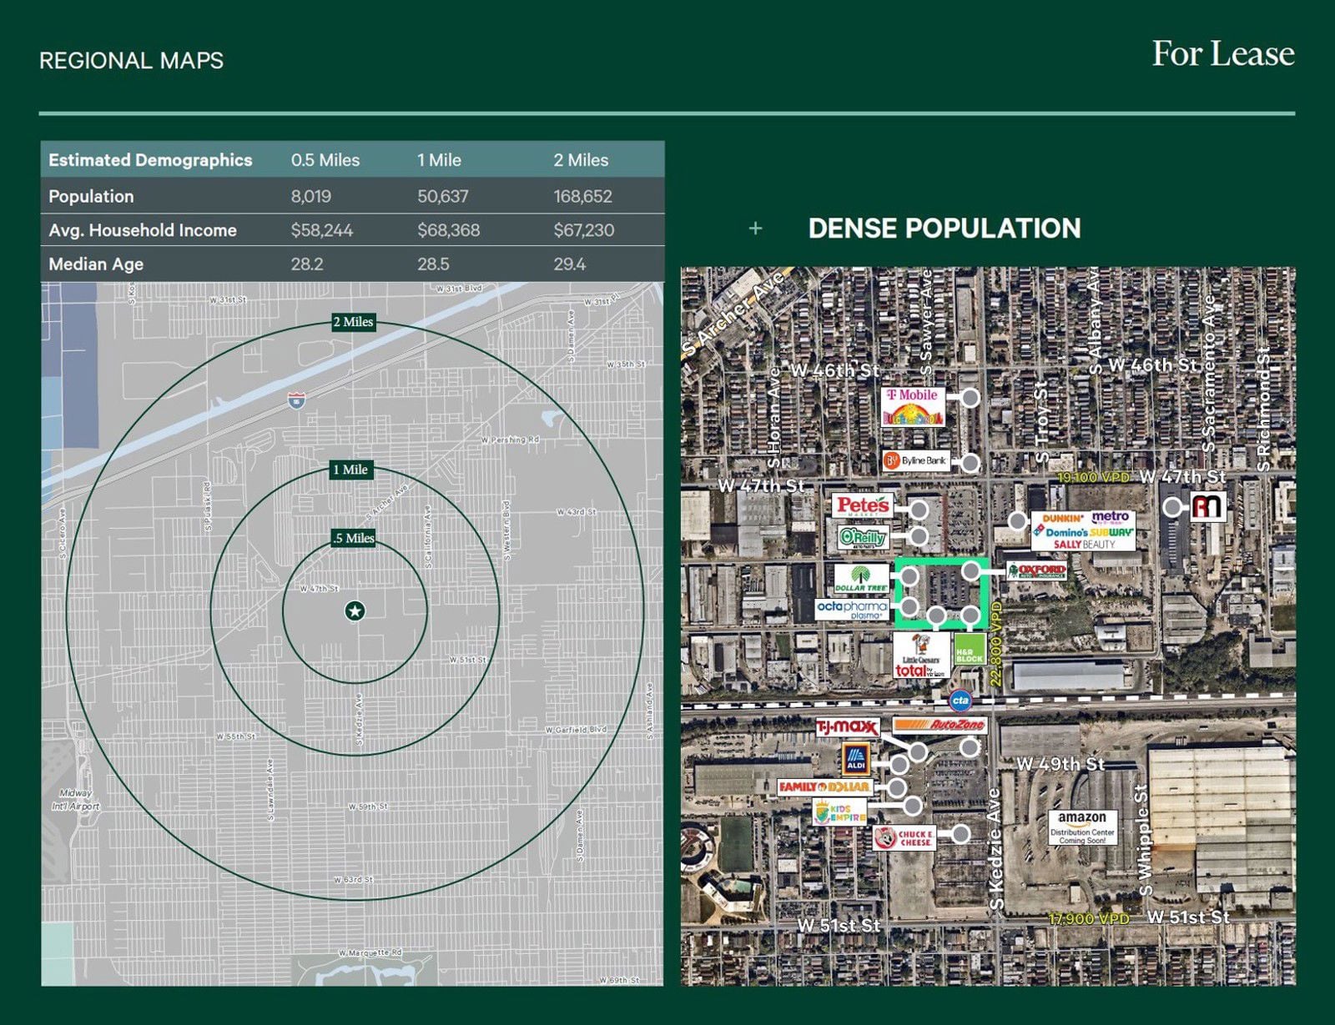Viewport: 1335px width, 1025px height.
Task: Toggle the 1 Mile radius ring label
Action: [352, 470]
